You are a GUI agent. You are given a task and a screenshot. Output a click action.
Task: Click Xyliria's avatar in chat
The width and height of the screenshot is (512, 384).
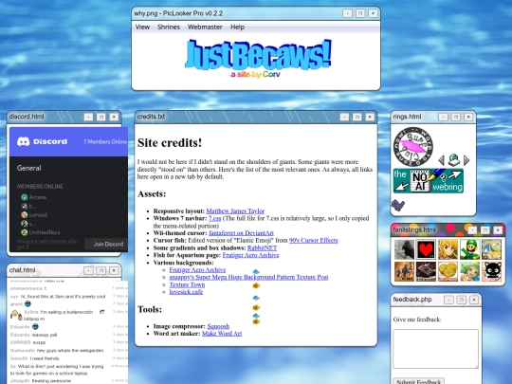(16, 315)
